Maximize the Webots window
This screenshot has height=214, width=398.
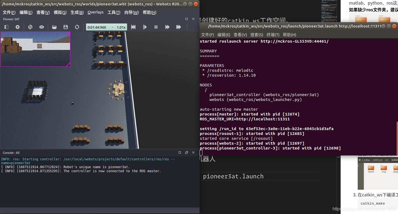(x=190, y=4)
